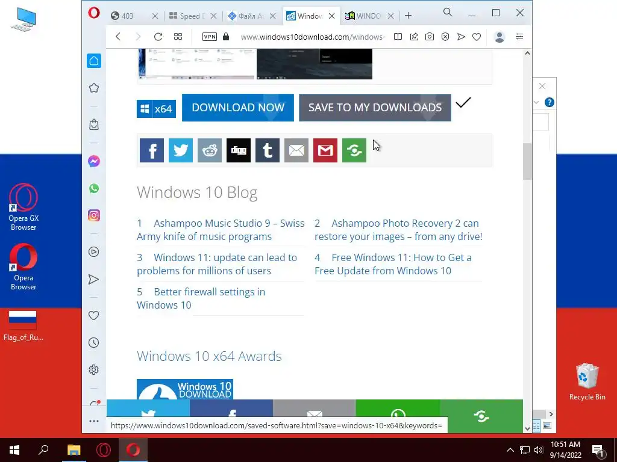Open history clock in sidebar
The width and height of the screenshot is (617, 462).
[x=93, y=342]
